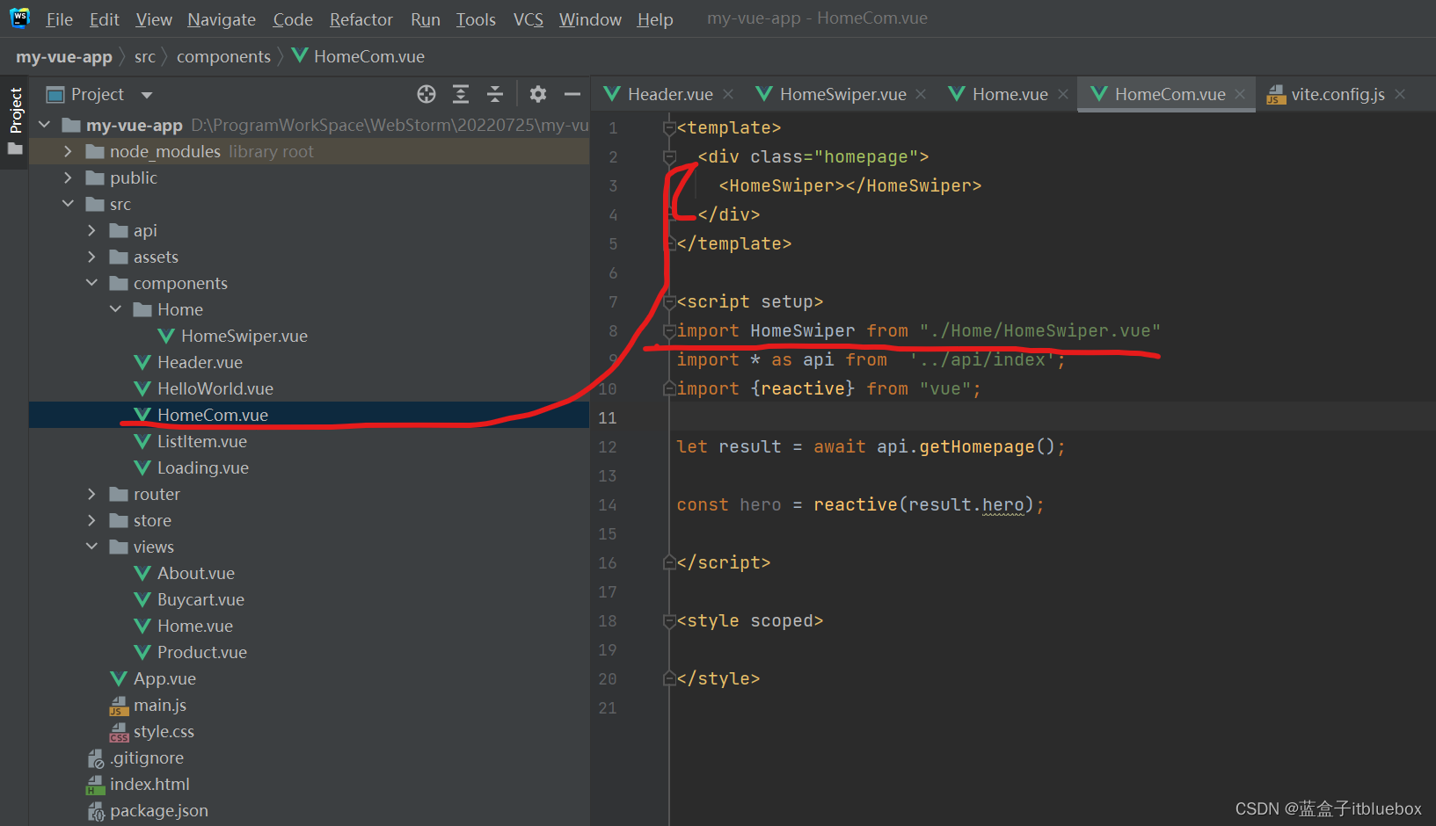Viewport: 1436px width, 826px height.
Task: Hide the Project panel with minus icon
Action: pos(572,94)
